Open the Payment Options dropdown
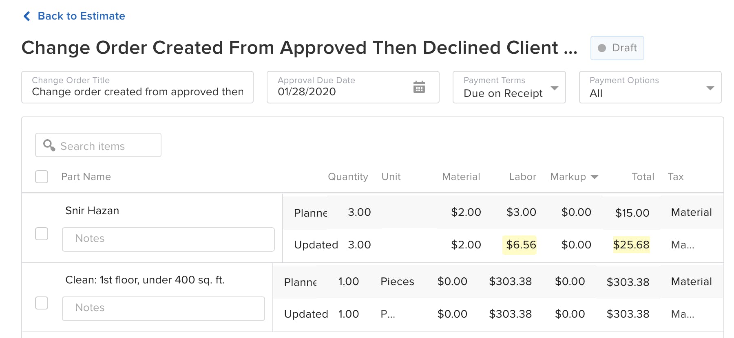 pos(711,88)
